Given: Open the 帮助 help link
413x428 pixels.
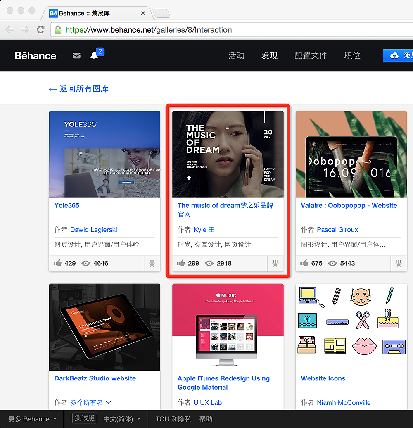Looking at the screenshot, I should pyautogui.click(x=206, y=419).
